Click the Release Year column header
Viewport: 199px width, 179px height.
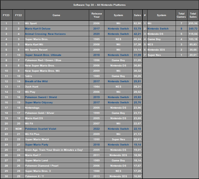click(96, 15)
